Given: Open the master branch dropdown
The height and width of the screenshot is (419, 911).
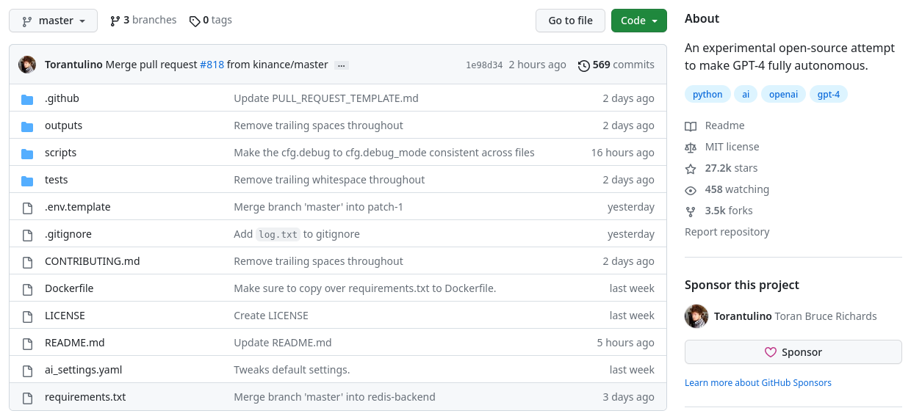Looking at the screenshot, I should pyautogui.click(x=53, y=21).
